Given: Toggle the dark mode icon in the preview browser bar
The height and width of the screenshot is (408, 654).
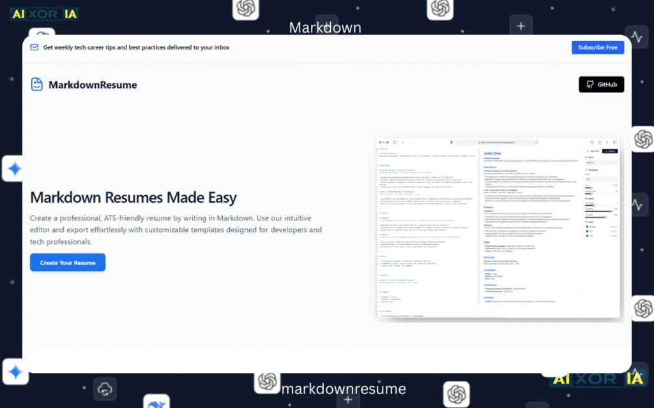Looking at the screenshot, I should [x=451, y=142].
